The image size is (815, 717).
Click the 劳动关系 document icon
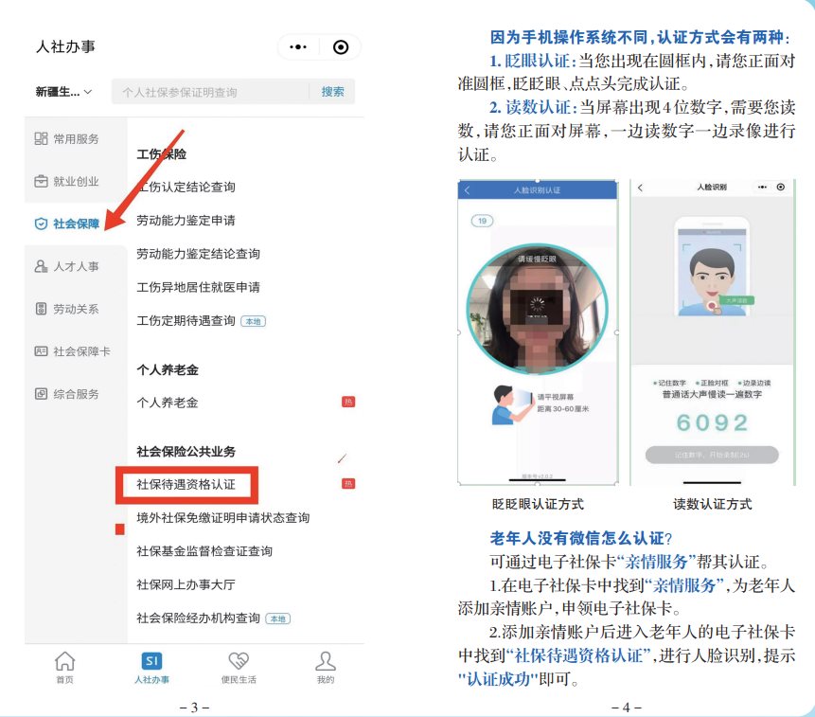tap(41, 309)
